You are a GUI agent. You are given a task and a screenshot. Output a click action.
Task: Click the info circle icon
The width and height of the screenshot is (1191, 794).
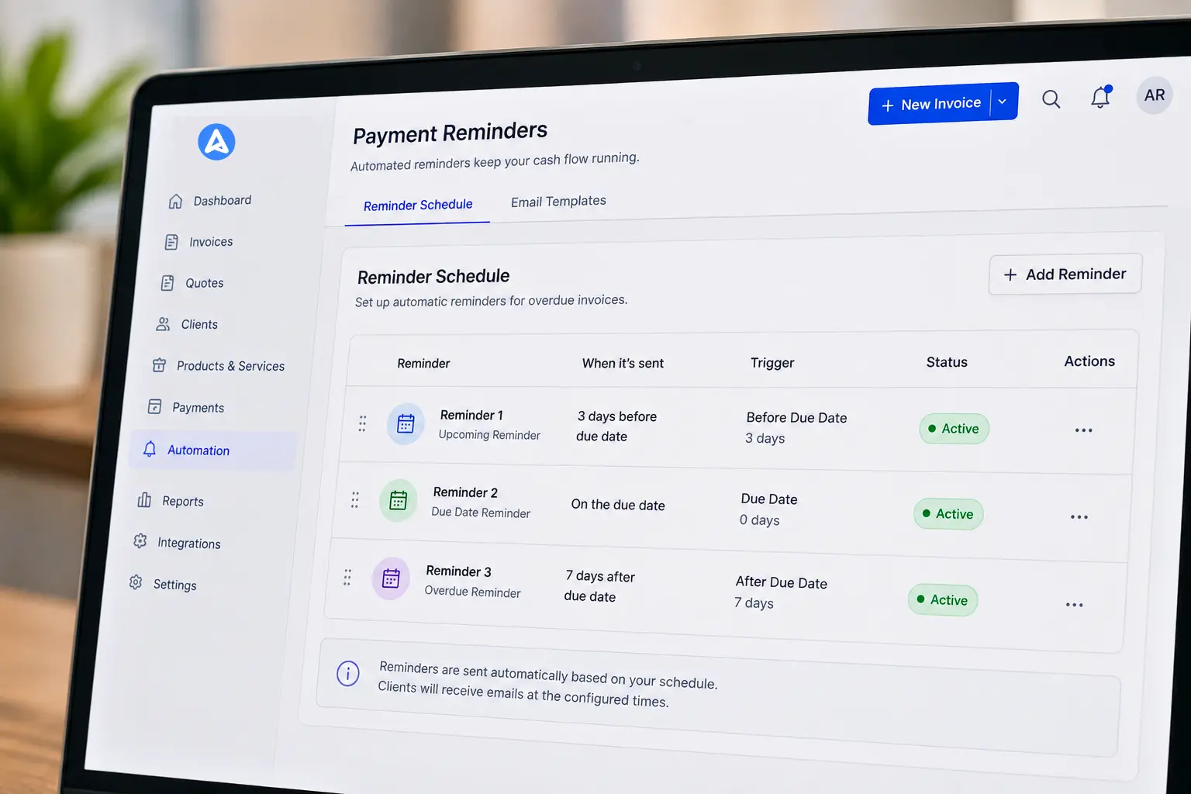348,673
